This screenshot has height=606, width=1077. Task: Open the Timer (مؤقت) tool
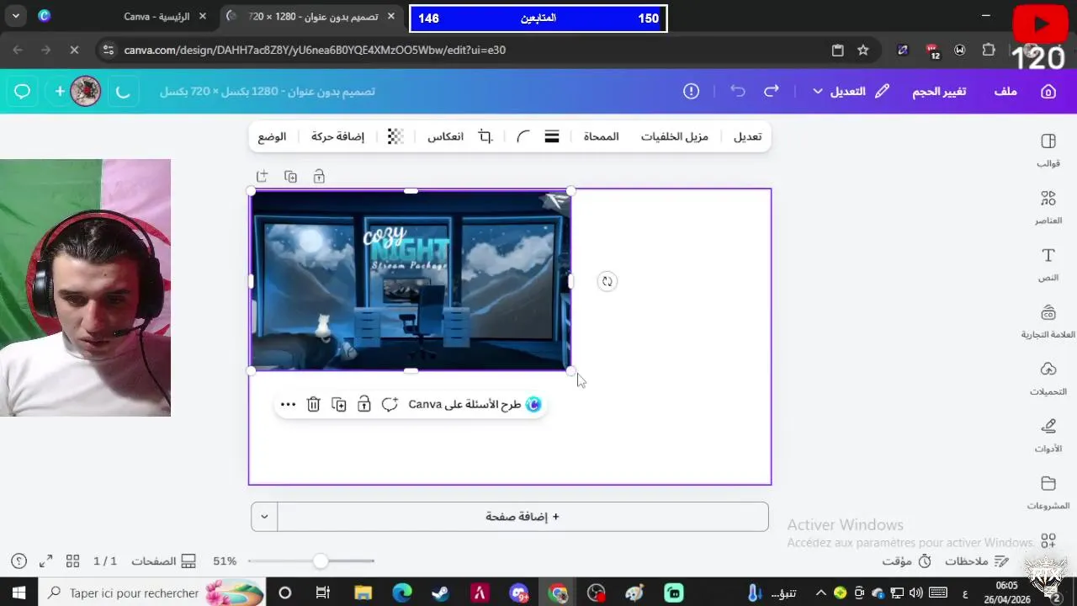click(907, 561)
